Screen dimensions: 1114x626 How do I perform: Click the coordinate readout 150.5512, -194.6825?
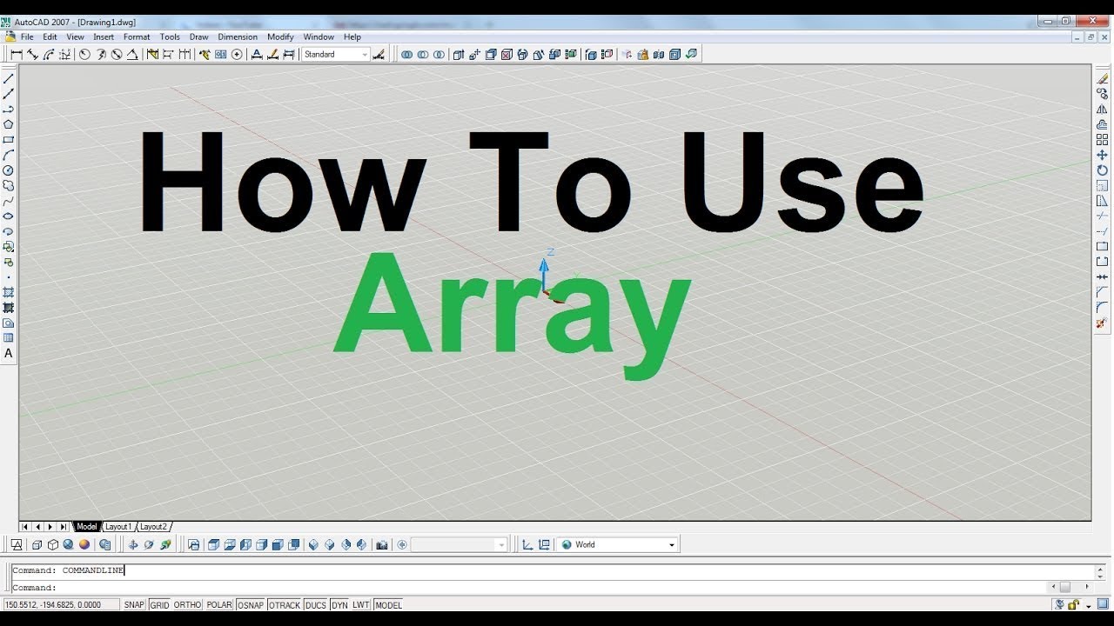61,605
